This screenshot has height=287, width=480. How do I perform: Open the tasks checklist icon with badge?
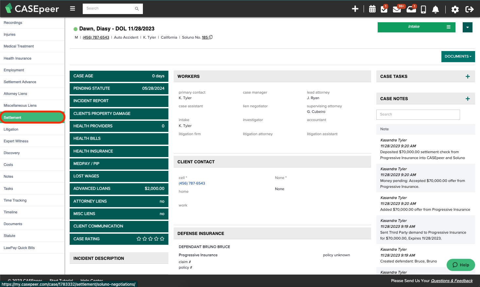point(384,9)
